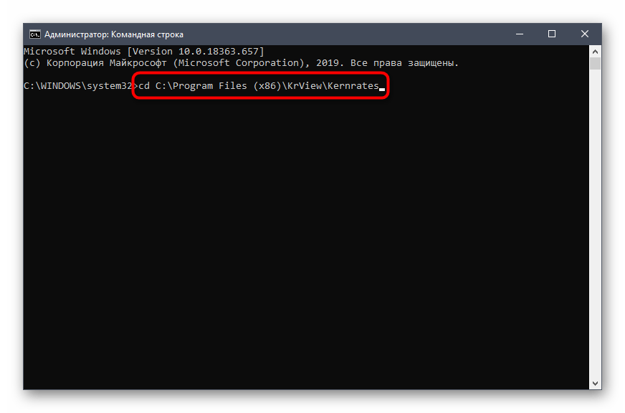Click the Microsoft Windows version line
Screen dimensions: 625x413
click(x=143, y=52)
